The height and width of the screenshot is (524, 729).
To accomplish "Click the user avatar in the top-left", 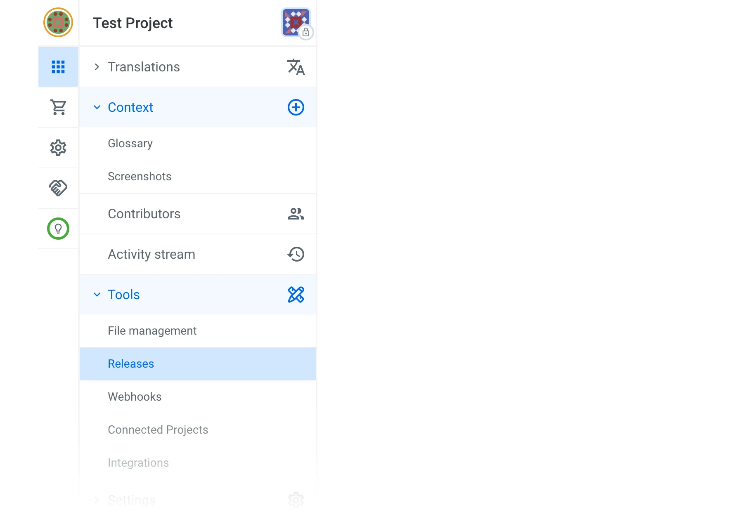I will [x=58, y=22].
